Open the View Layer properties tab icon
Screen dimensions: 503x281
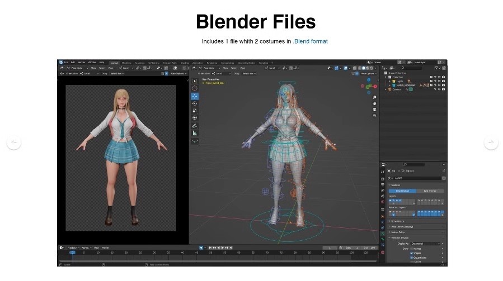[382, 190]
